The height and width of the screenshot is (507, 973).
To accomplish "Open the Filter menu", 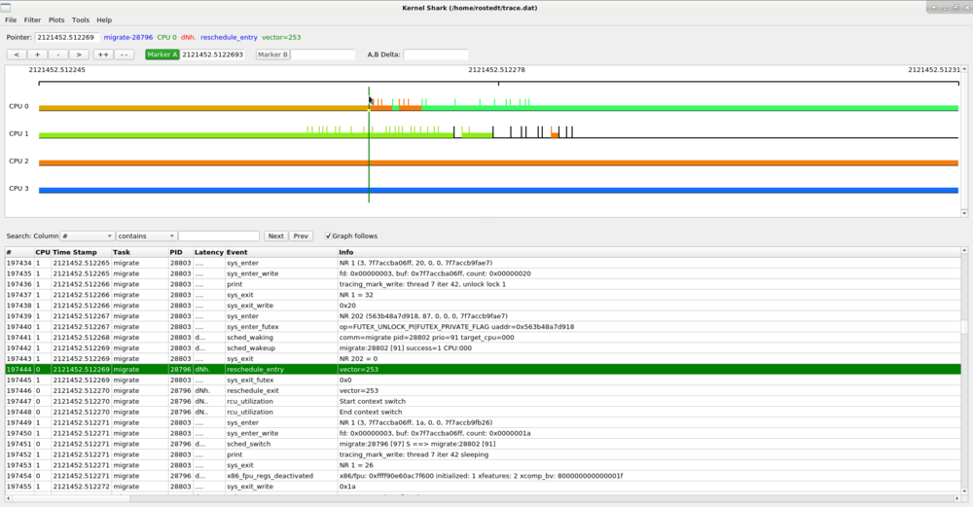I will [32, 19].
